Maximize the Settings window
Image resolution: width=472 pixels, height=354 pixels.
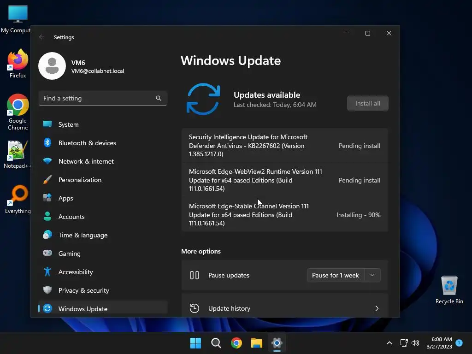click(x=367, y=33)
